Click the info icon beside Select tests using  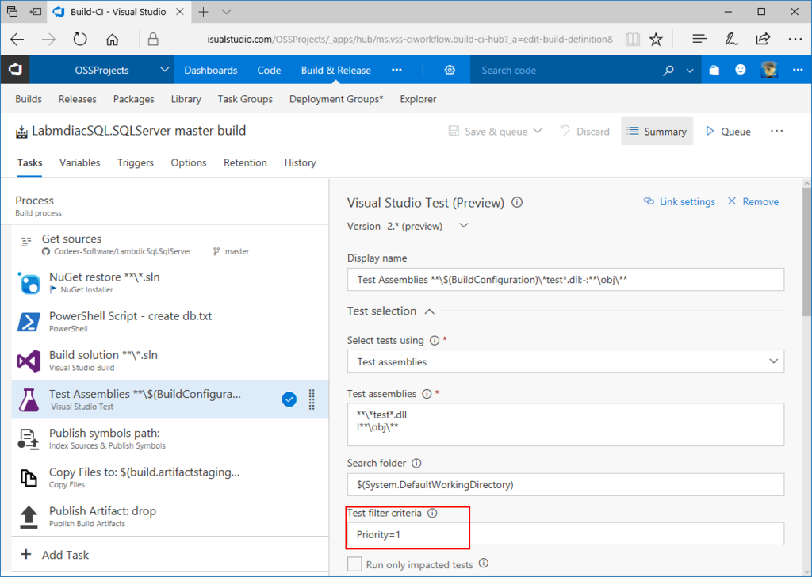click(x=435, y=341)
